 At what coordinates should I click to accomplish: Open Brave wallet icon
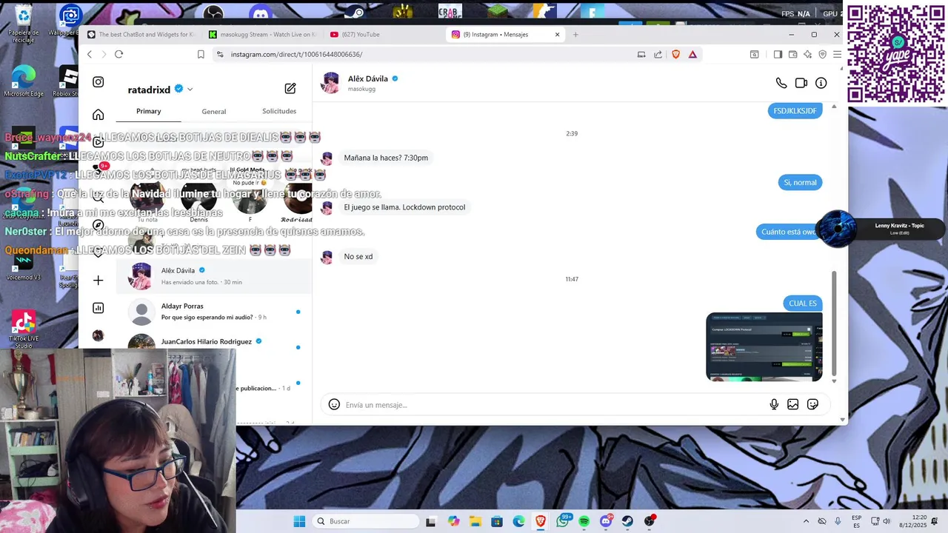pyautogui.click(x=792, y=54)
